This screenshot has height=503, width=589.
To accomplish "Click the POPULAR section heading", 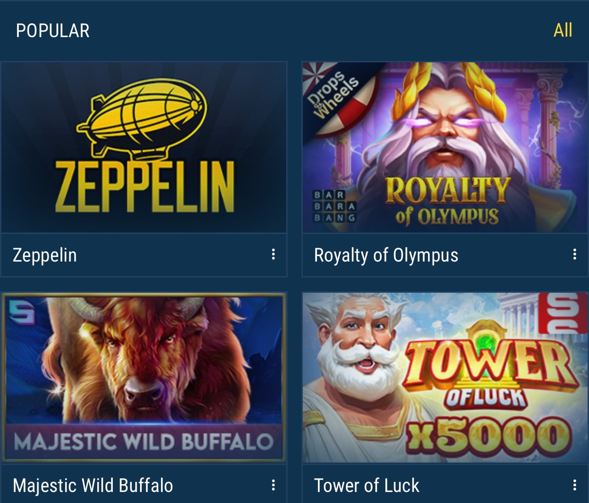I will [x=53, y=31].
